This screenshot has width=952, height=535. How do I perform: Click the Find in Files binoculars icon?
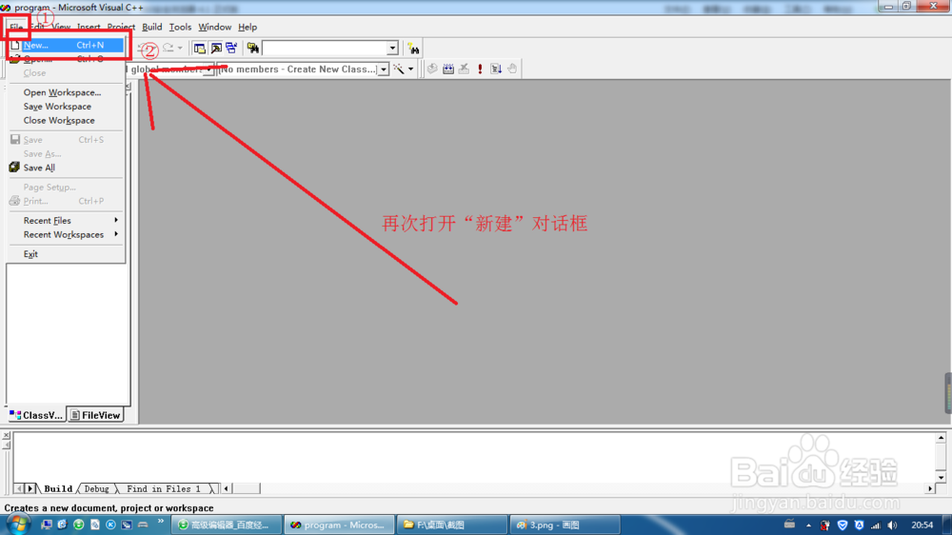click(252, 48)
